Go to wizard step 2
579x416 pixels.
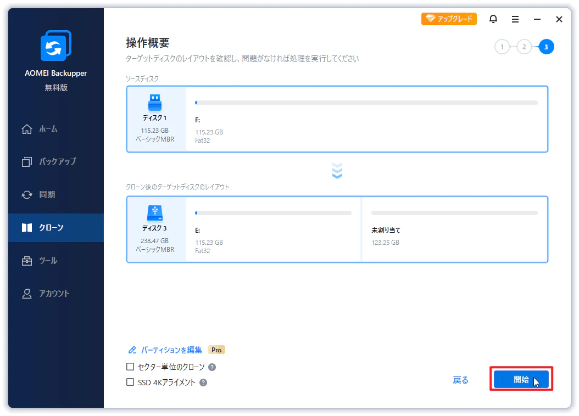pos(524,47)
